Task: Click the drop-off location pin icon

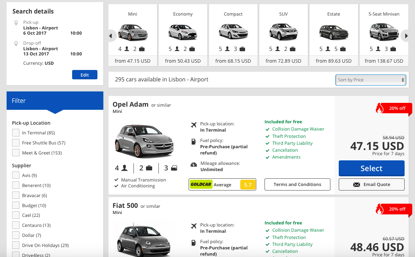Action: tap(16, 44)
